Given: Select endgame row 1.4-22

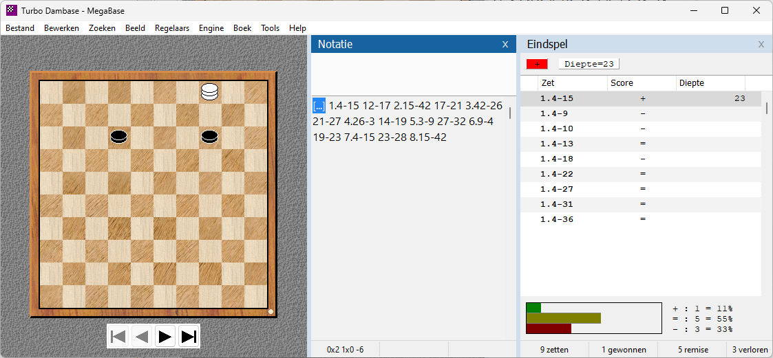Looking at the screenshot, I should click(641, 175).
